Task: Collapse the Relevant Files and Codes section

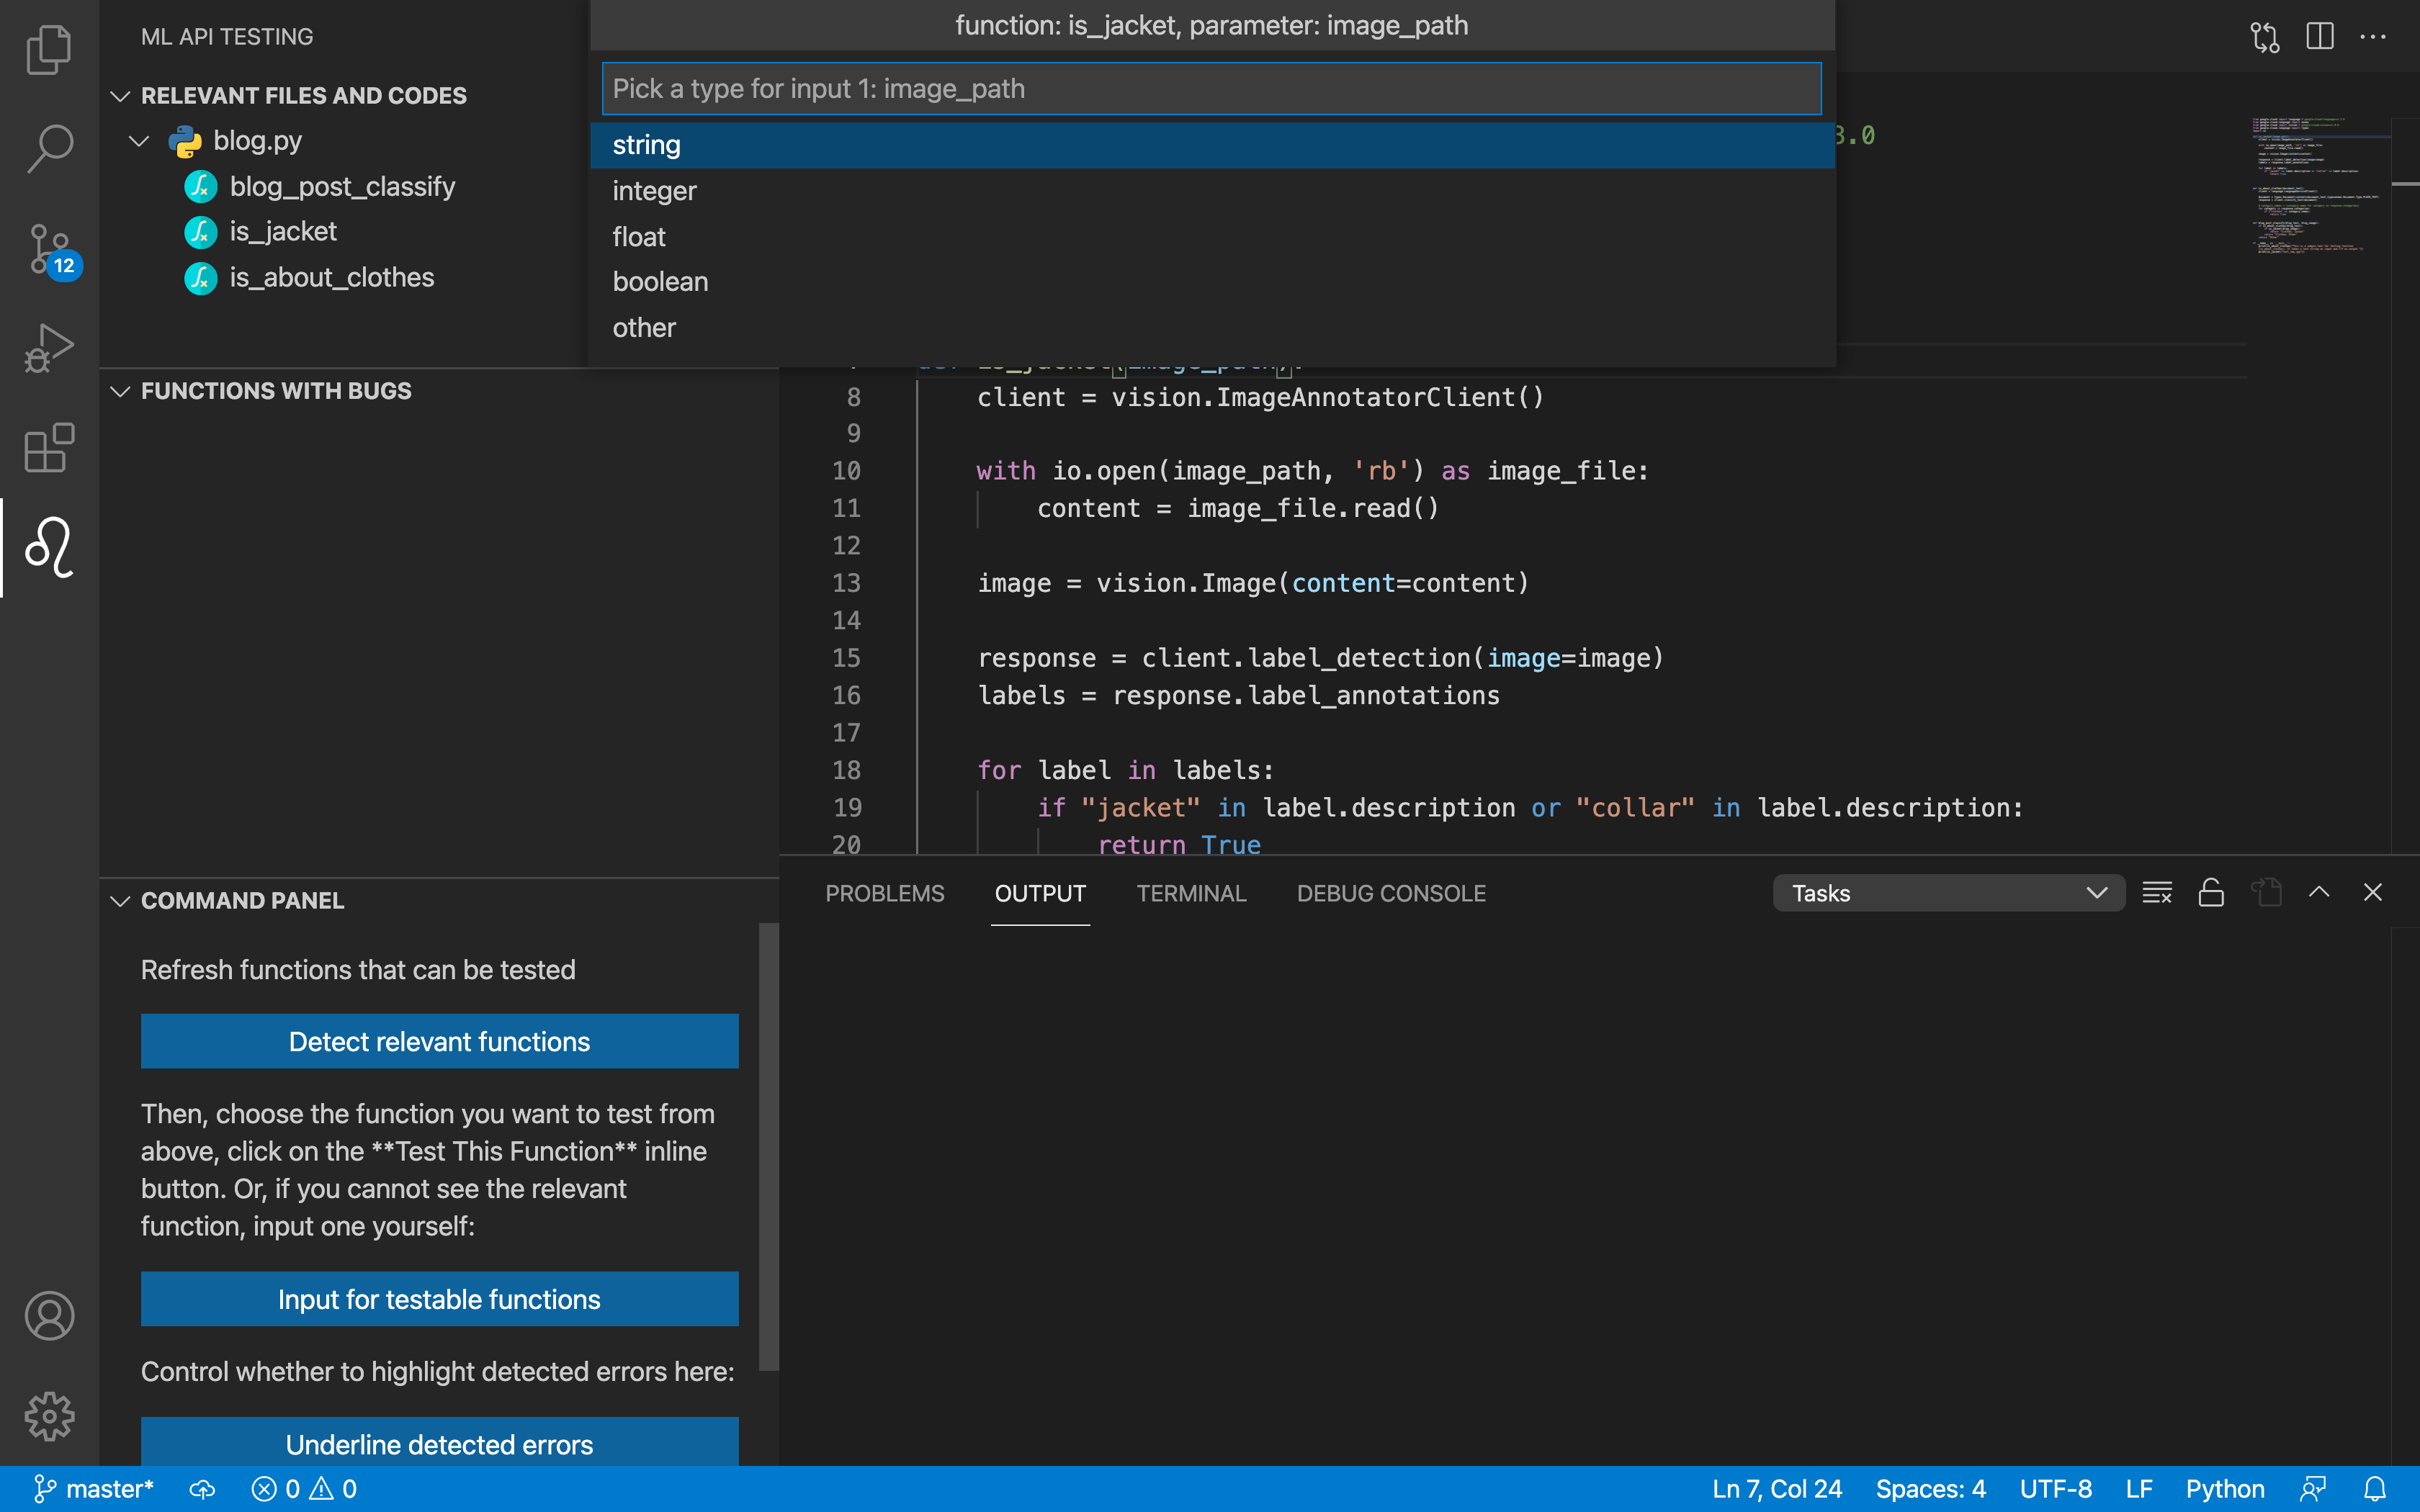Action: [121, 96]
